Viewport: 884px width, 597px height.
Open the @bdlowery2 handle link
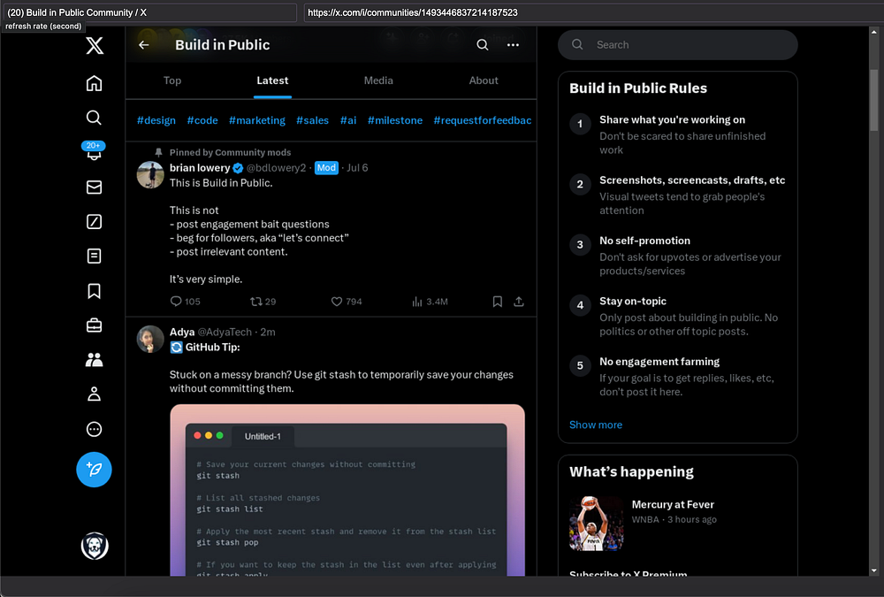(x=276, y=167)
